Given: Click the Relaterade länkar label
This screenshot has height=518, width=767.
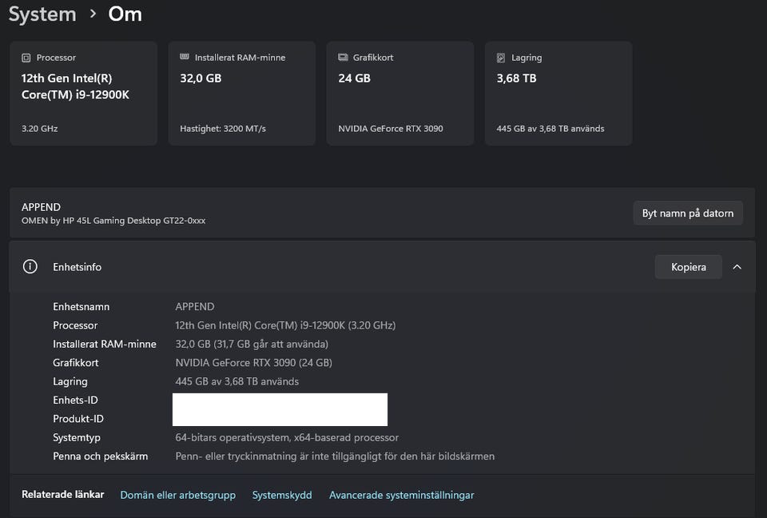Looking at the screenshot, I should (62, 495).
